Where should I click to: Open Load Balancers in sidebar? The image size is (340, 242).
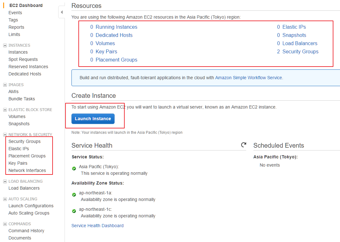click(24, 188)
